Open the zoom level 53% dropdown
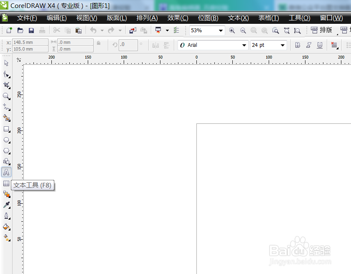Image resolution: width=351 pixels, height=274 pixels. [x=221, y=31]
